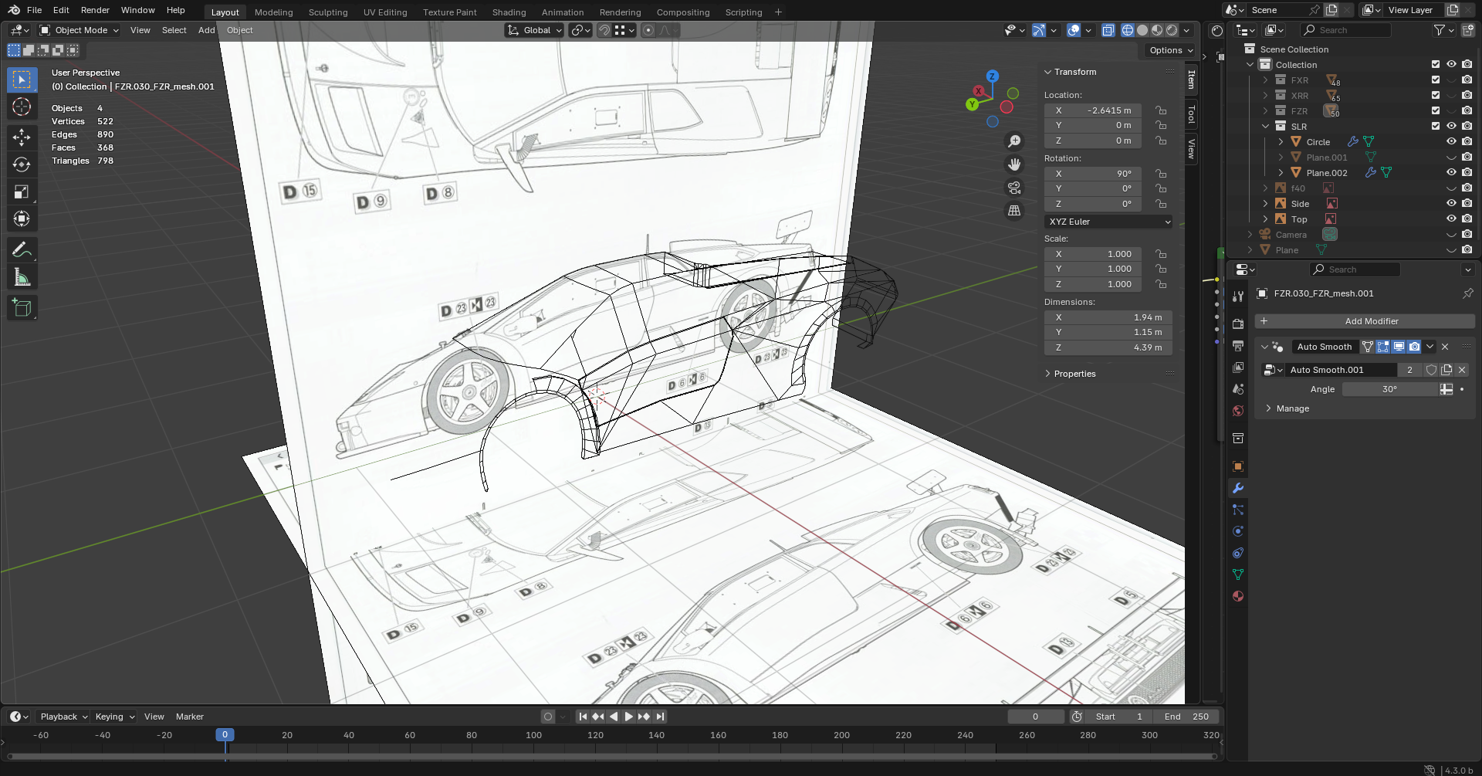Adjust the Auto Smooth Angle slider

[x=1389, y=389]
